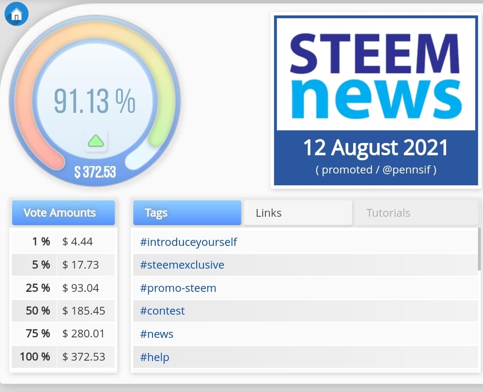Click the 1 % vote row label
The width and height of the screenshot is (483, 392).
tap(41, 242)
